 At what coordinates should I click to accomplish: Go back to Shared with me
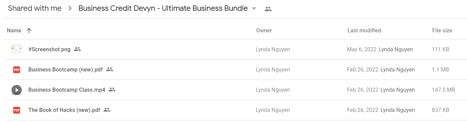point(35,9)
